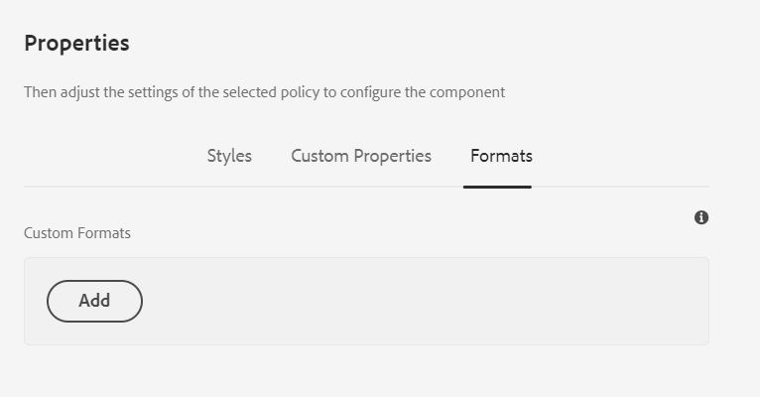Viewport: 760px width, 397px height.
Task: Select the Formats tab
Action: point(501,156)
